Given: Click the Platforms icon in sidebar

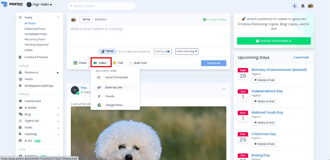Looking at the screenshot, I should pos(20,72).
